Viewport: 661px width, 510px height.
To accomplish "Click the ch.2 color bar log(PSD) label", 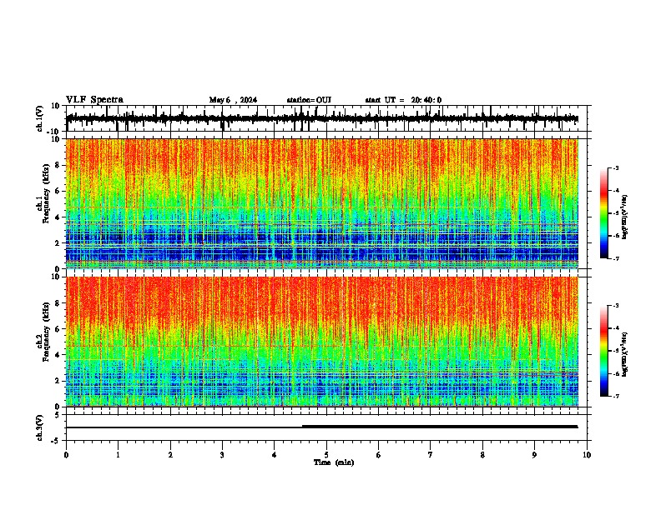I will click(624, 354).
